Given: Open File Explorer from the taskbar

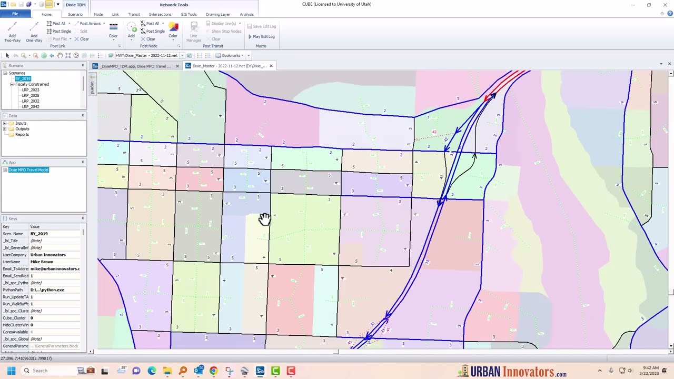Looking at the screenshot, I should [x=167, y=371].
